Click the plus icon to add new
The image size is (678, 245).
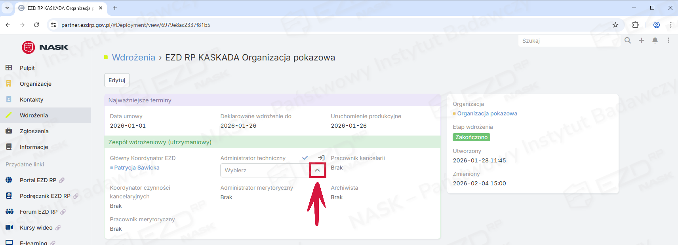point(642,40)
